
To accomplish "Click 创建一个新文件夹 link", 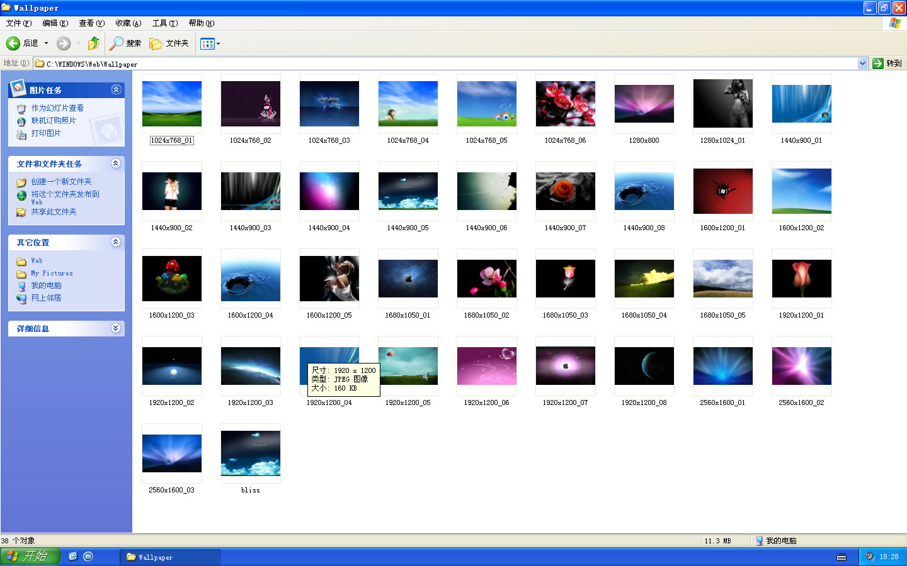I will (61, 182).
